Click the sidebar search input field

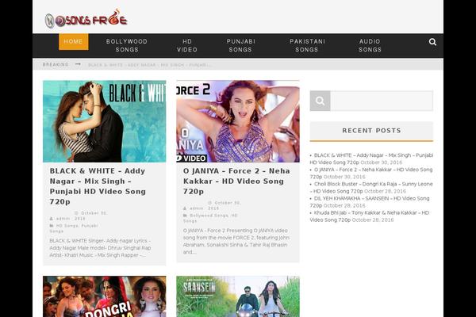pyautogui.click(x=382, y=101)
